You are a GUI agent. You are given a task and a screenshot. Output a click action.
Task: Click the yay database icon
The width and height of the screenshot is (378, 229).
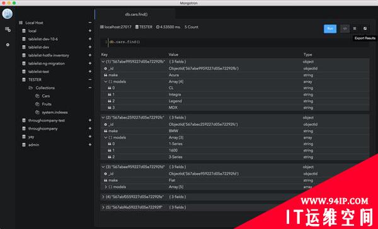pos(24,137)
